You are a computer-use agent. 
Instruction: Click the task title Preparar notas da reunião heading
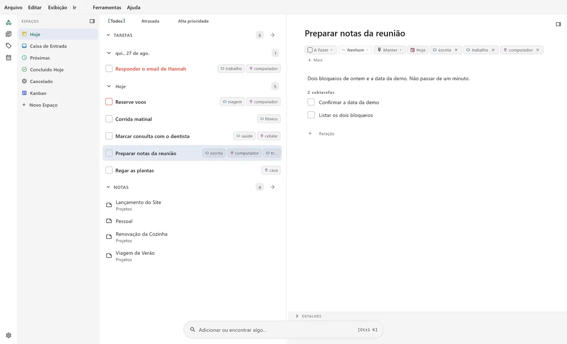click(x=355, y=34)
